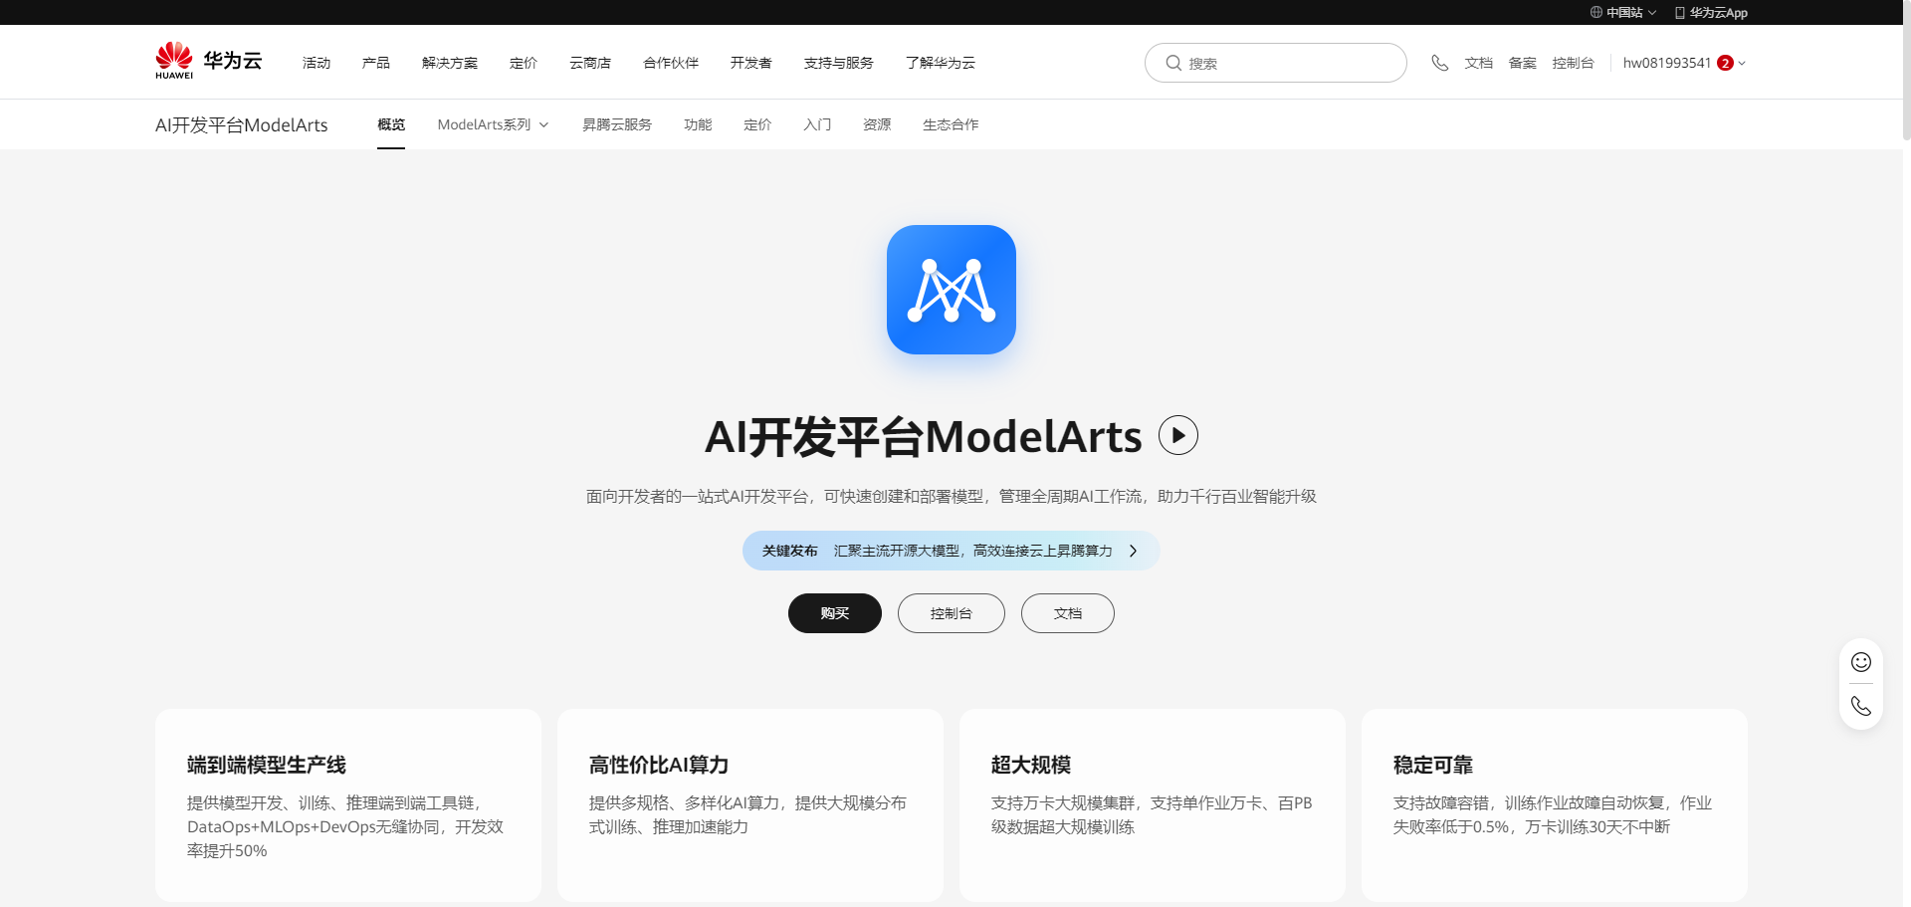This screenshot has height=907, width=1911.
Task: Click into the 搜索 input field
Action: click(1276, 63)
